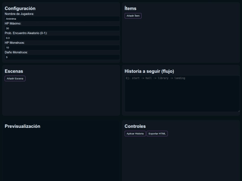Click the HP Monstruos label
Image resolution: width=242 pixels, height=181 pixels.
tap(15, 43)
